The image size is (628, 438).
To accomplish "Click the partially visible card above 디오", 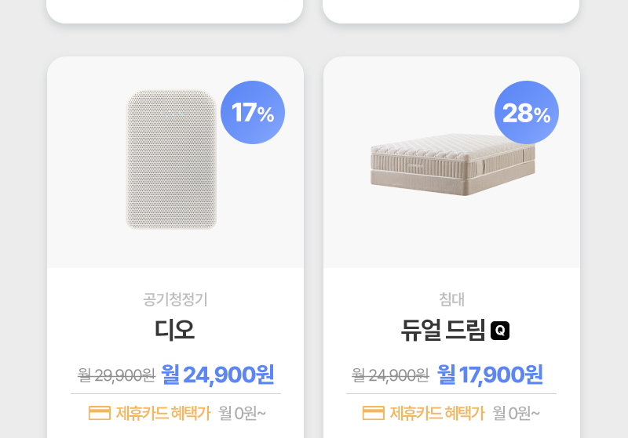I will point(174,9).
